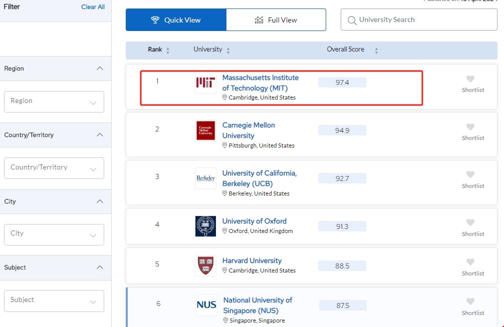Image resolution: width=504 pixels, height=327 pixels.
Task: Shortlist MIT with the heart icon
Action: point(470,79)
